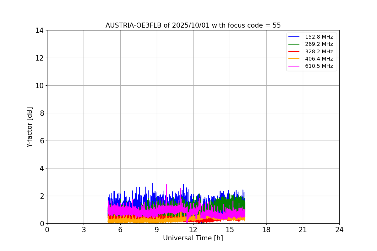Select the 269.2 MHz legend label
377x251 pixels.
coord(319,44)
